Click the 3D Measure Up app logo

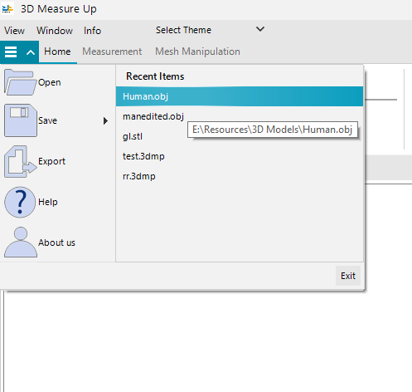point(7,9)
